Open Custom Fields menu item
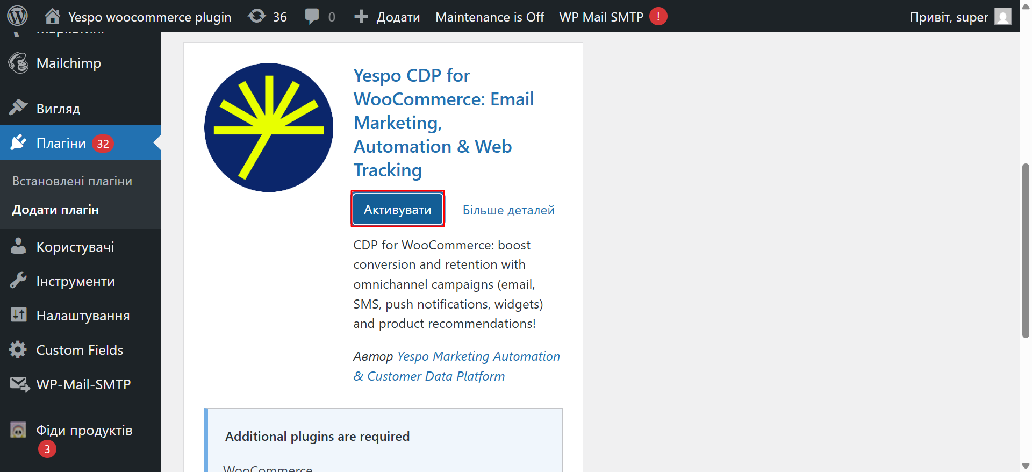Viewport: 1032px width, 472px height. pyautogui.click(x=81, y=349)
